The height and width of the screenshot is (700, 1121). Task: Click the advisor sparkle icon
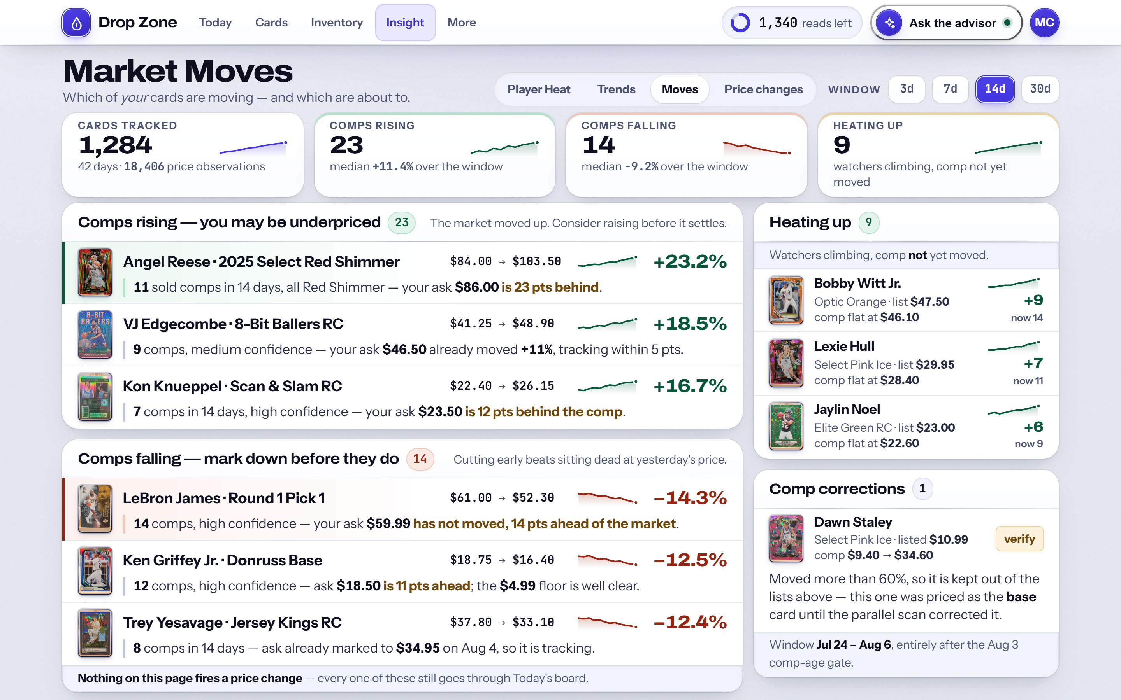point(889,23)
